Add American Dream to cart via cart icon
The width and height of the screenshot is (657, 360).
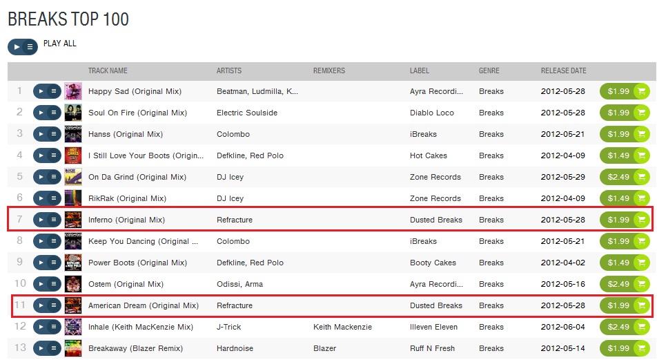642,305
